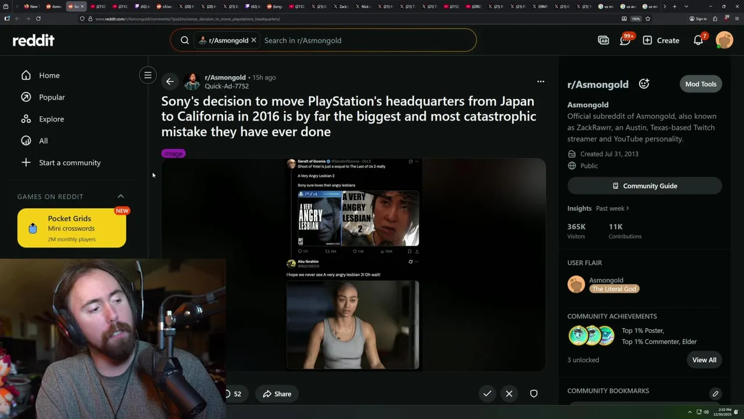Click the search magnifier icon
Screen dimensions: 744x419
point(184,40)
